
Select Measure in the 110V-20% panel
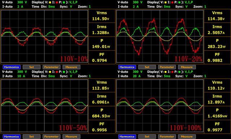187,67
